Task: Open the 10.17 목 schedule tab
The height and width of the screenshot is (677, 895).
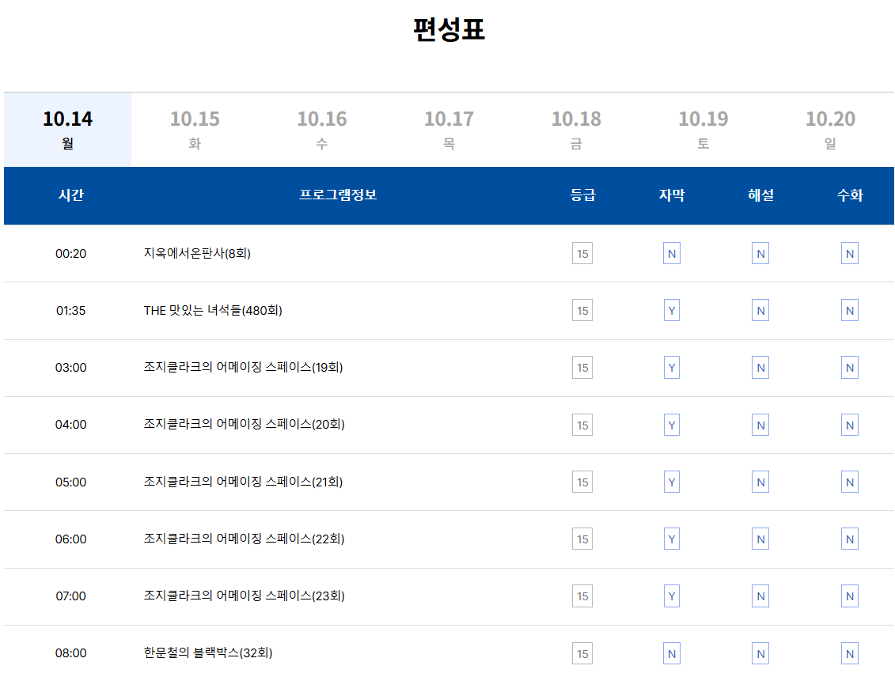Action: [448, 129]
